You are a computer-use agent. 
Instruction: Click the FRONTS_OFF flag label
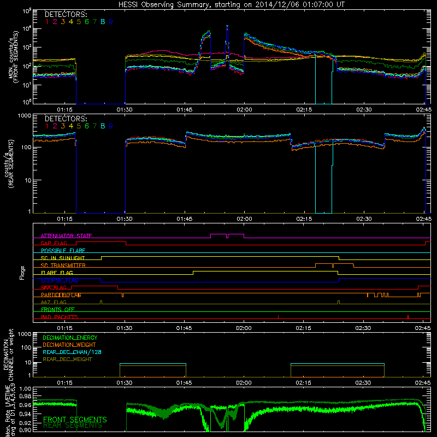click(x=58, y=310)
